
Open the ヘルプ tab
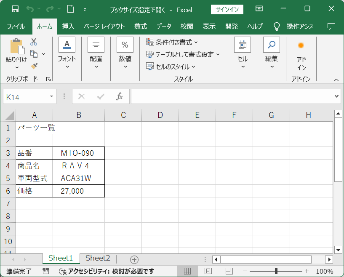(x=255, y=27)
